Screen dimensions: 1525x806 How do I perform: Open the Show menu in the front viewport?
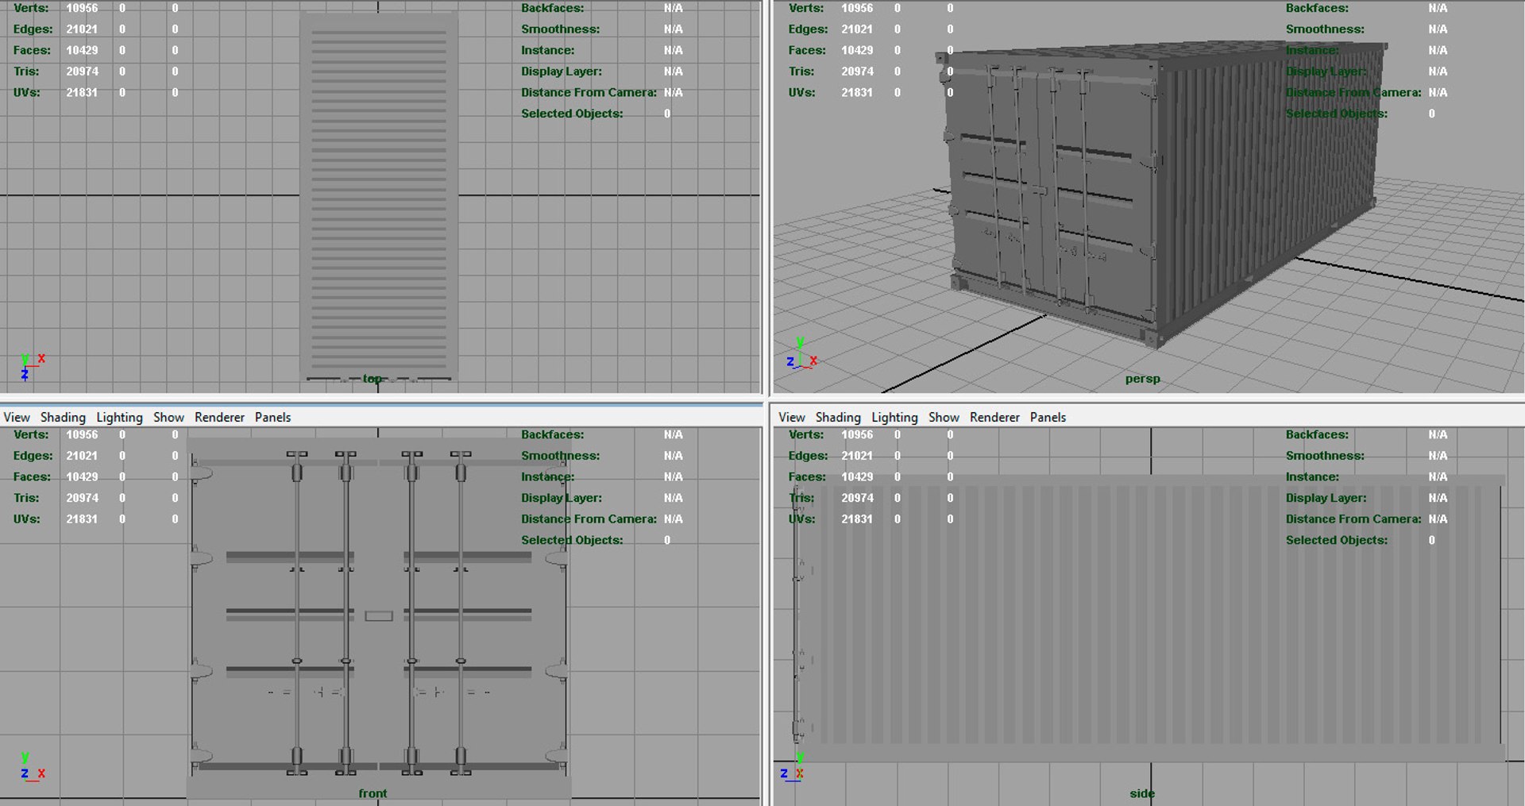tap(168, 417)
